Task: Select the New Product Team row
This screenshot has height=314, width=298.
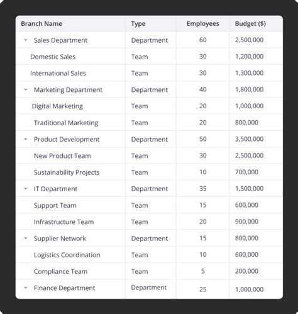Action: click(x=149, y=155)
